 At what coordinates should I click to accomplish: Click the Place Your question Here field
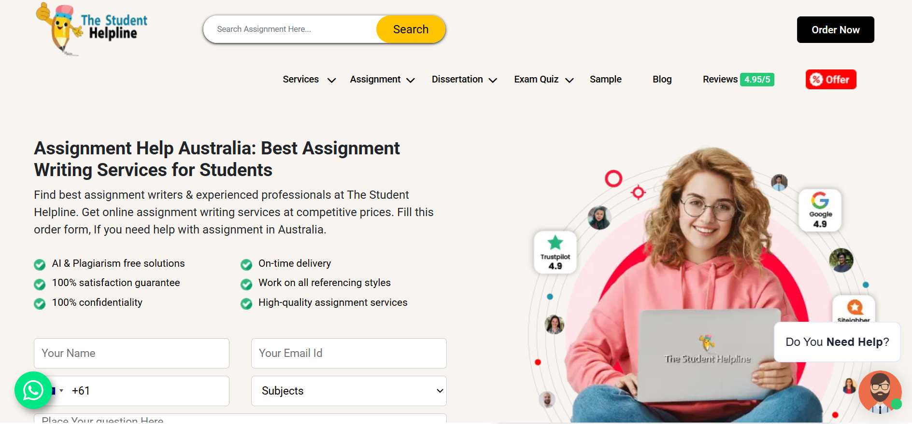240,418
